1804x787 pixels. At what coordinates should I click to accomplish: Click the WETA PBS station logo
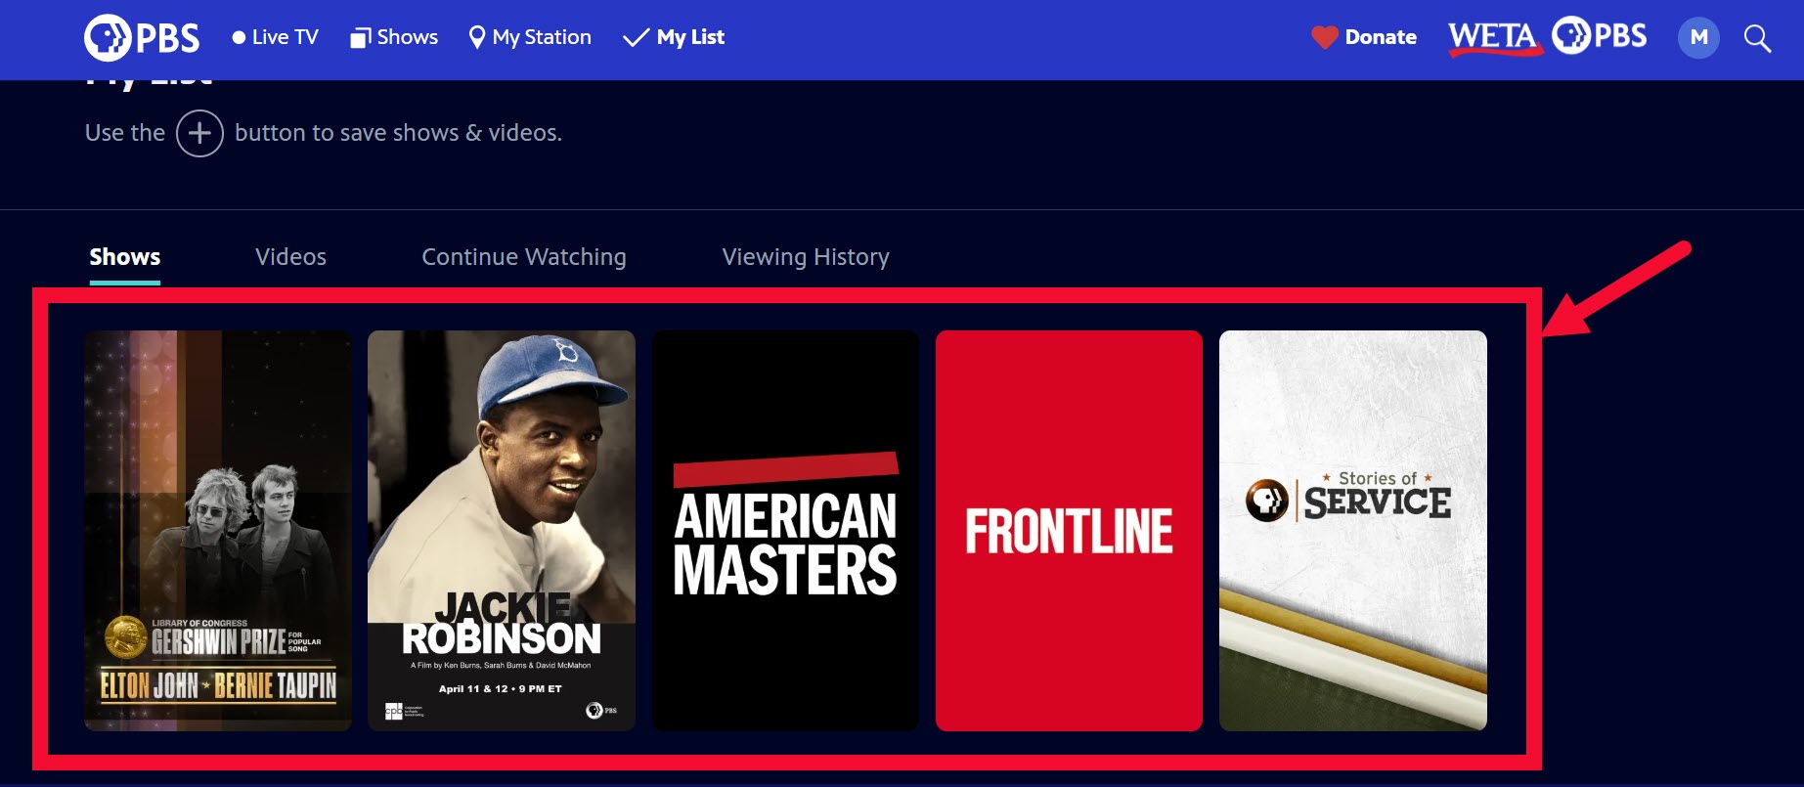[x=1547, y=37]
